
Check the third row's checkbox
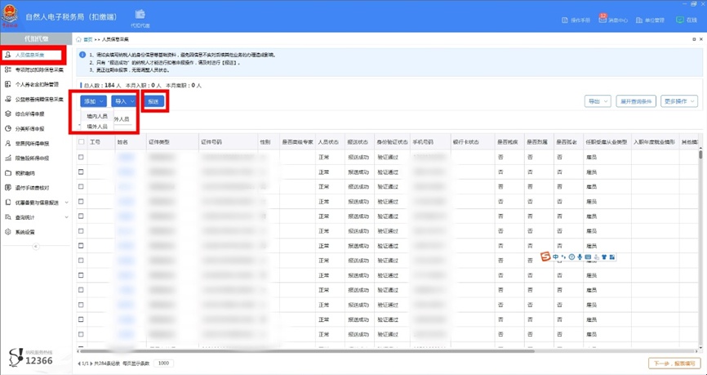[81, 186]
